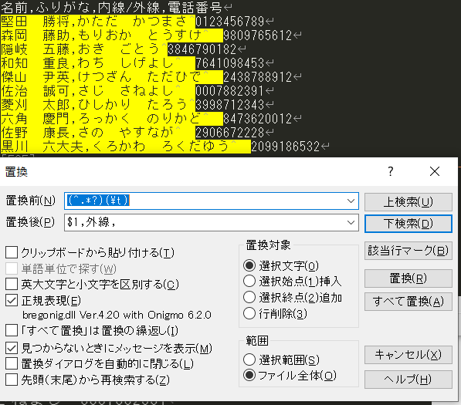Click the 該当行マーク(B) button

[x=408, y=251]
